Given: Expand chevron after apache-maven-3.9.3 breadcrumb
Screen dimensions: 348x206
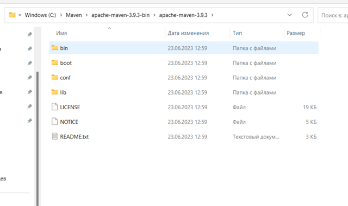Looking at the screenshot, I should (213, 15).
